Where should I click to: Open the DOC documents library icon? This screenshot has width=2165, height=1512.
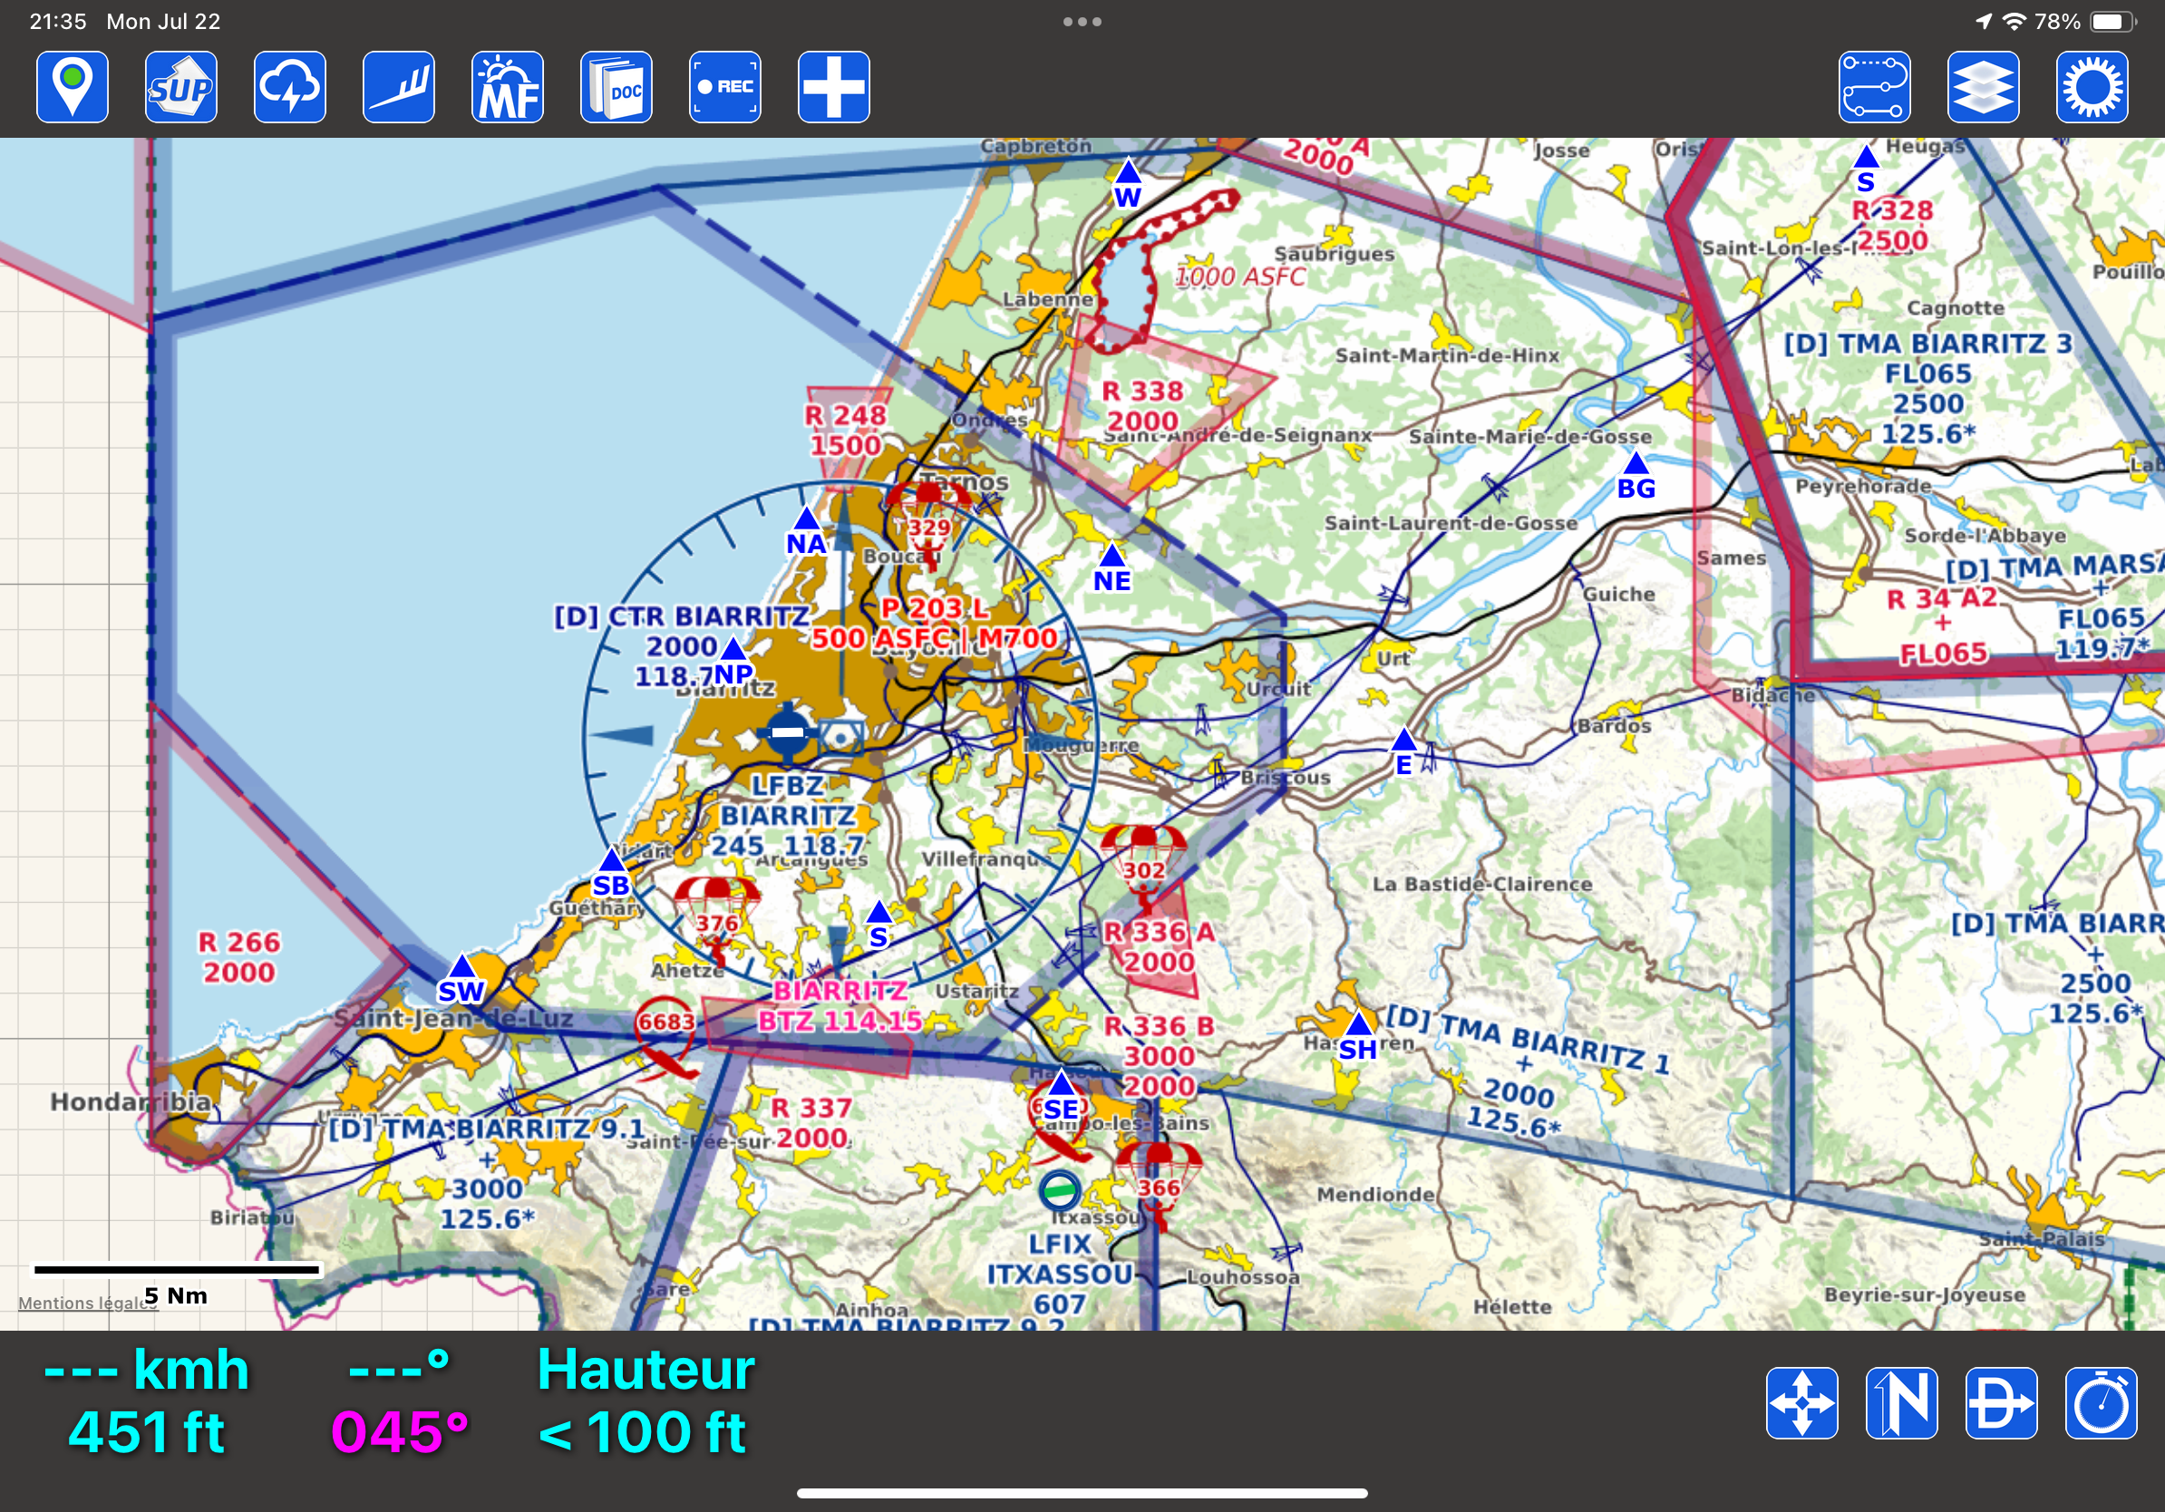click(616, 87)
